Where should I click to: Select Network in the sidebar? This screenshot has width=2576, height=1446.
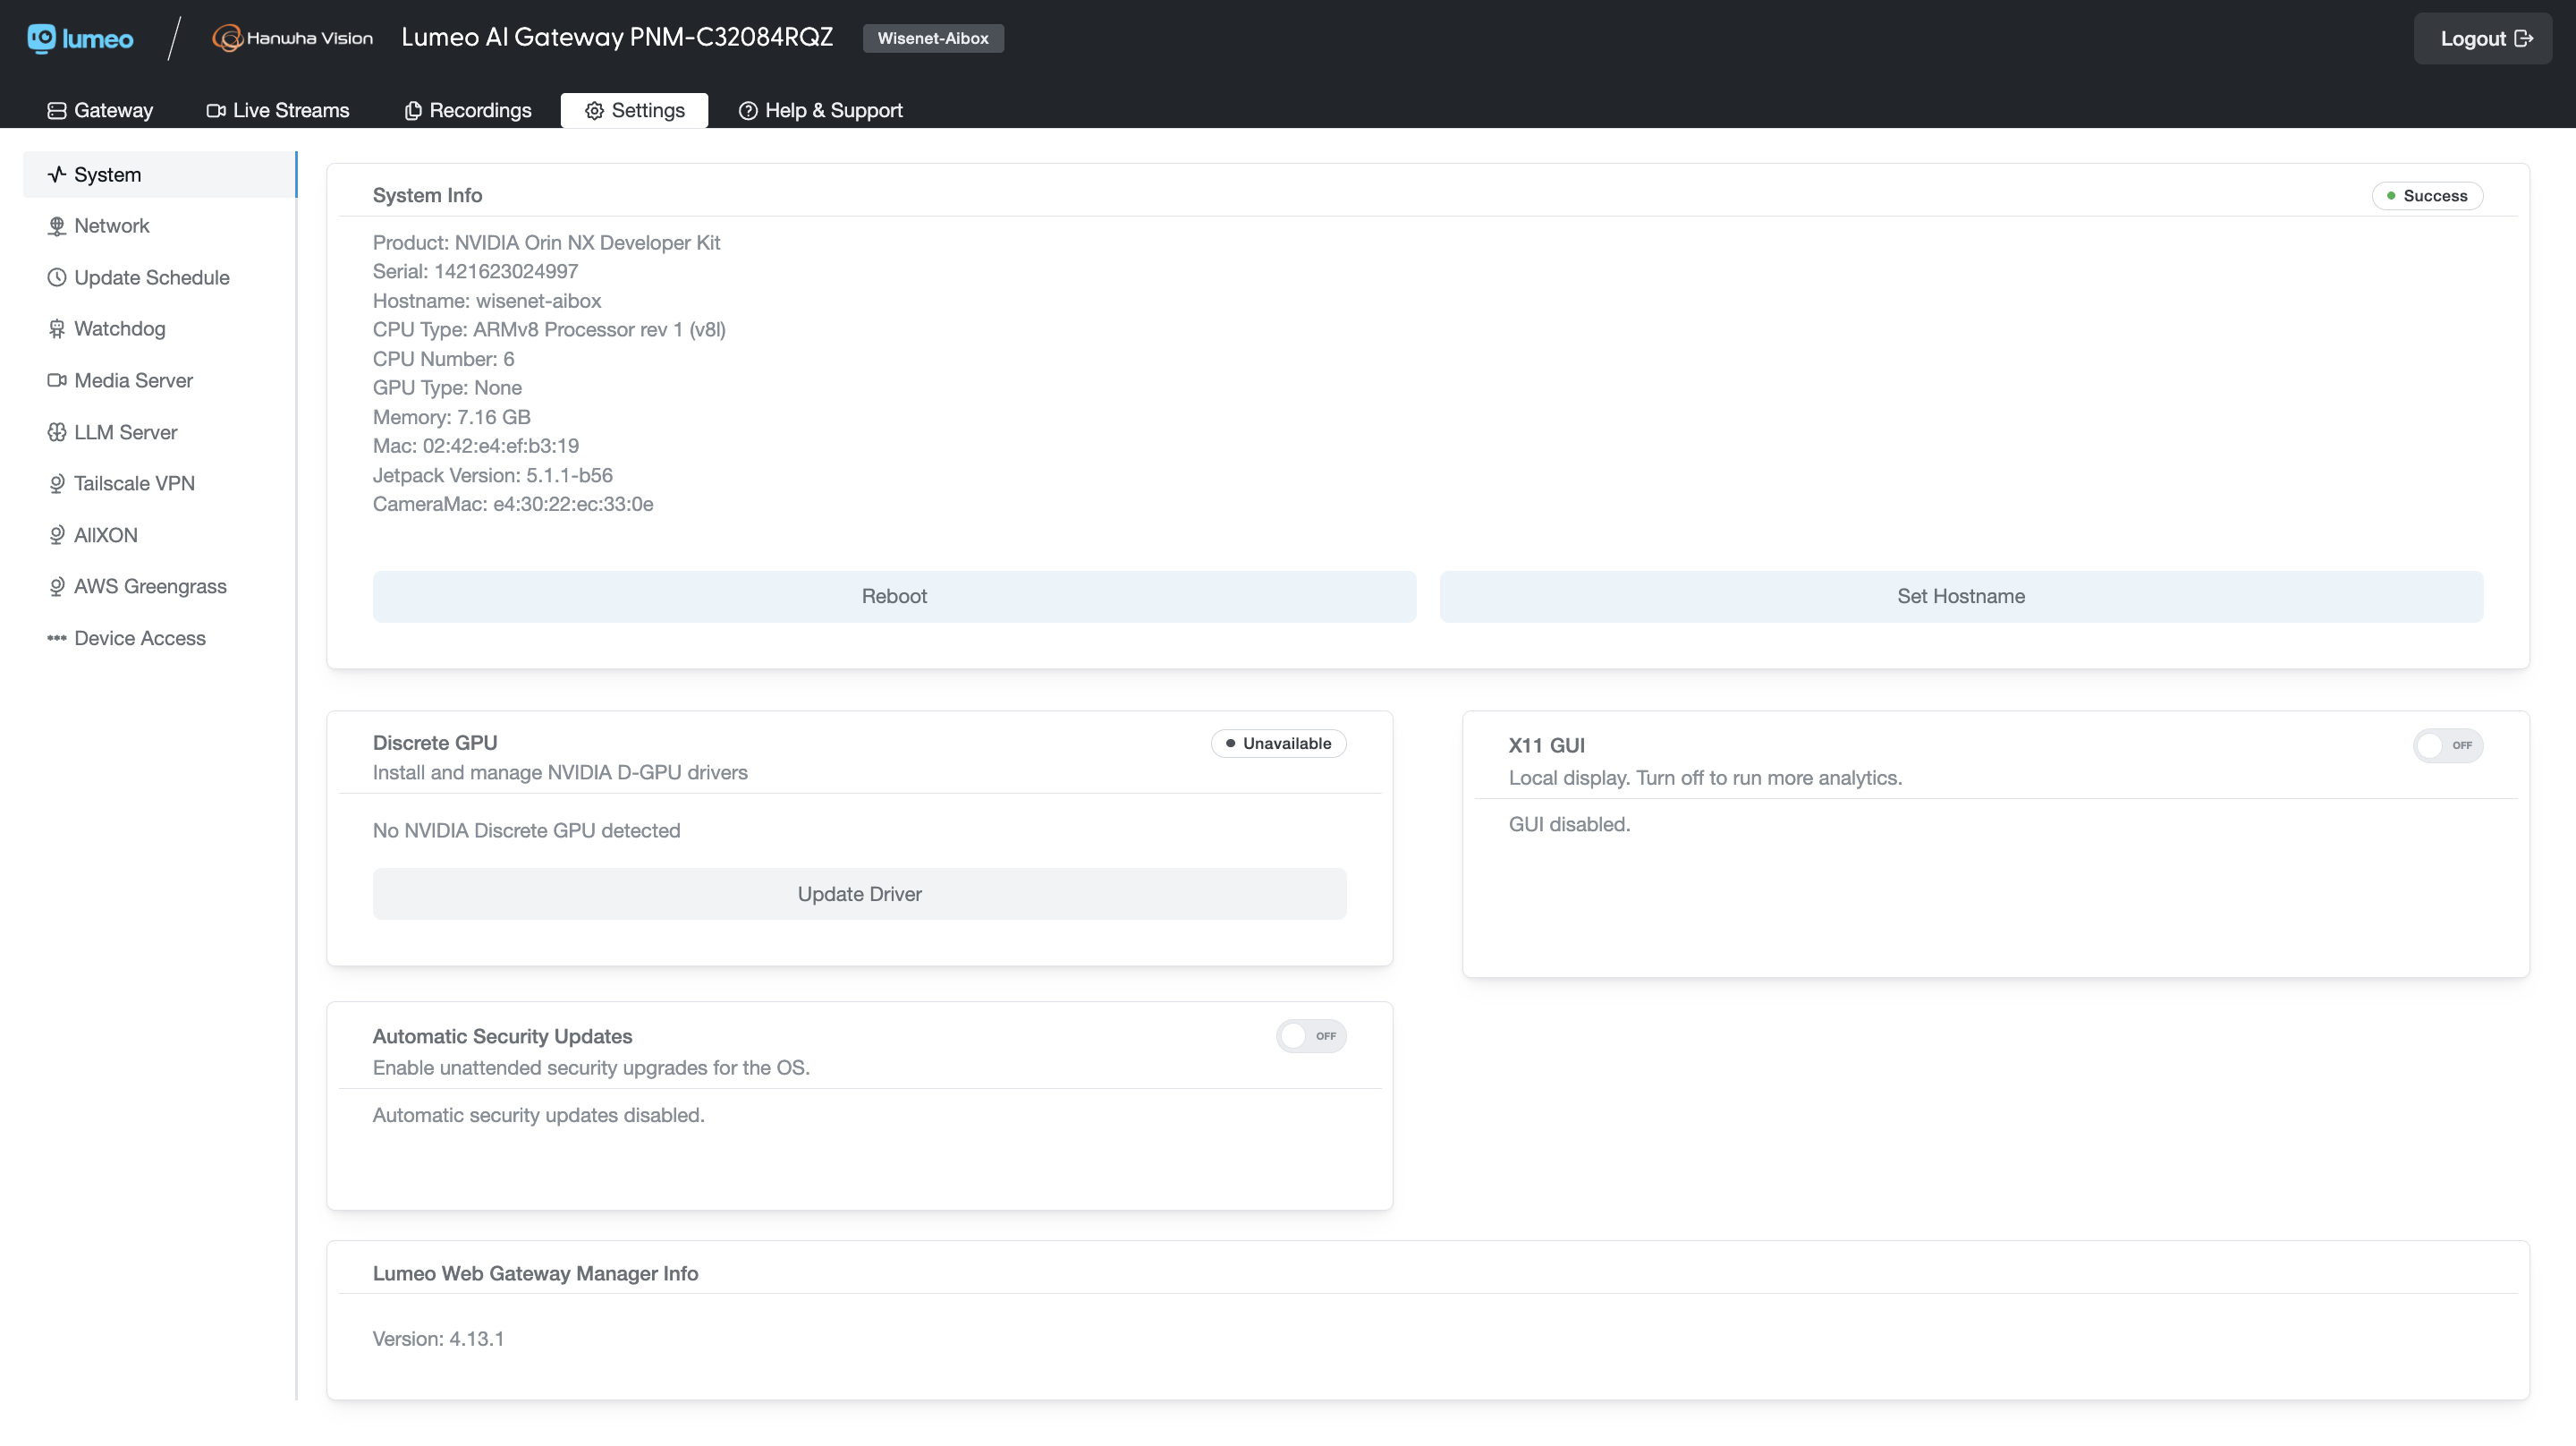(160, 226)
